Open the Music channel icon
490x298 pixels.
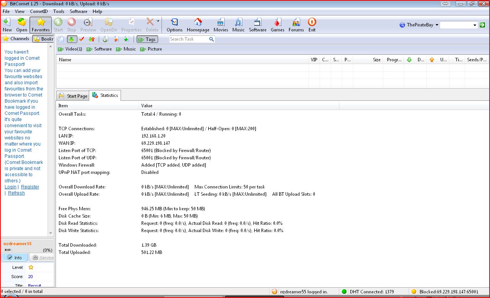[x=238, y=25]
